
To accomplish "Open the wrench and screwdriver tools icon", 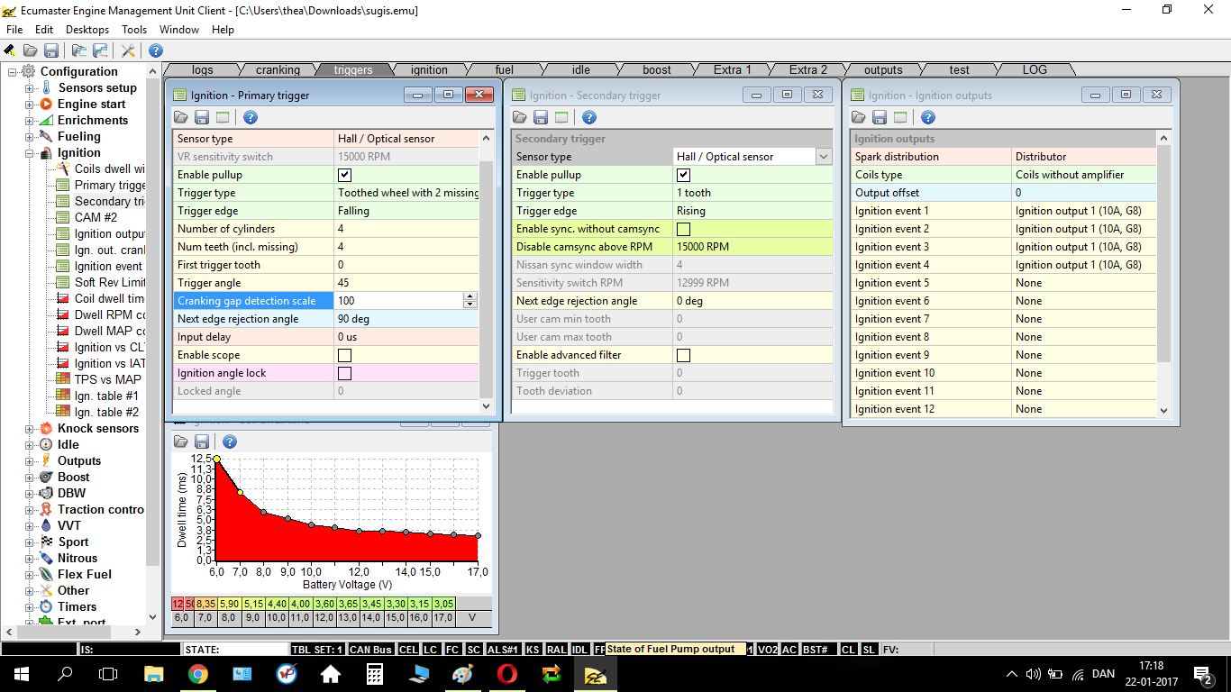I will coord(128,50).
